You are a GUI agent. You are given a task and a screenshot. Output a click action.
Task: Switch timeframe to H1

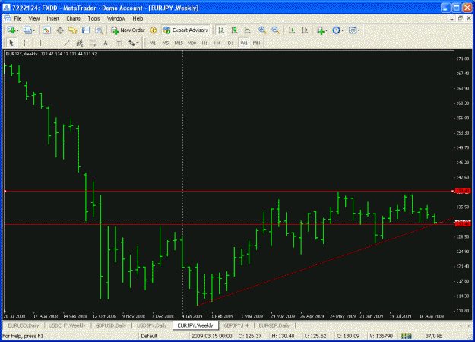pos(204,43)
